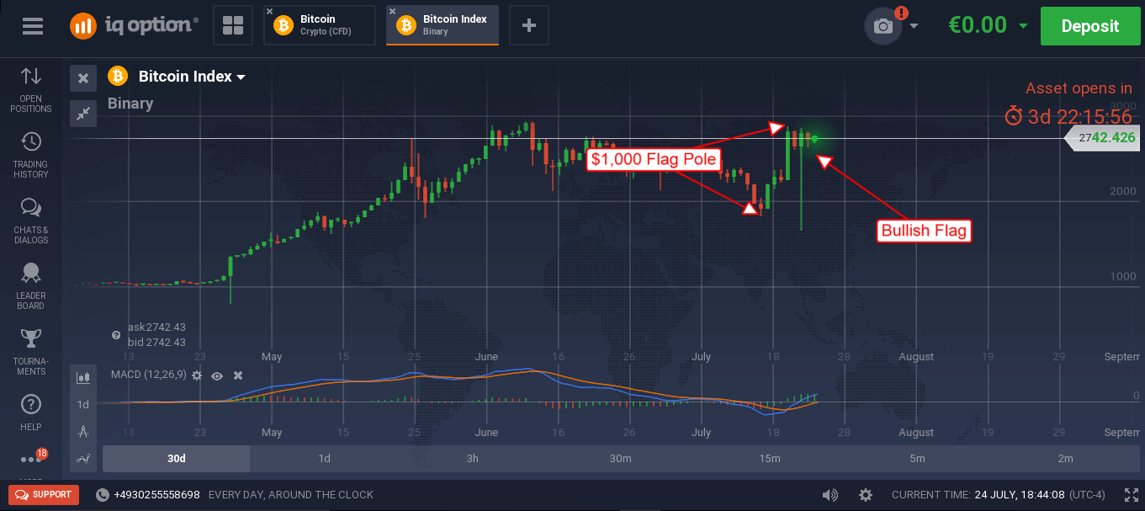This screenshot has height=511, width=1145.
Task: Click the 'Asset opens in' text
Action: point(1079,88)
